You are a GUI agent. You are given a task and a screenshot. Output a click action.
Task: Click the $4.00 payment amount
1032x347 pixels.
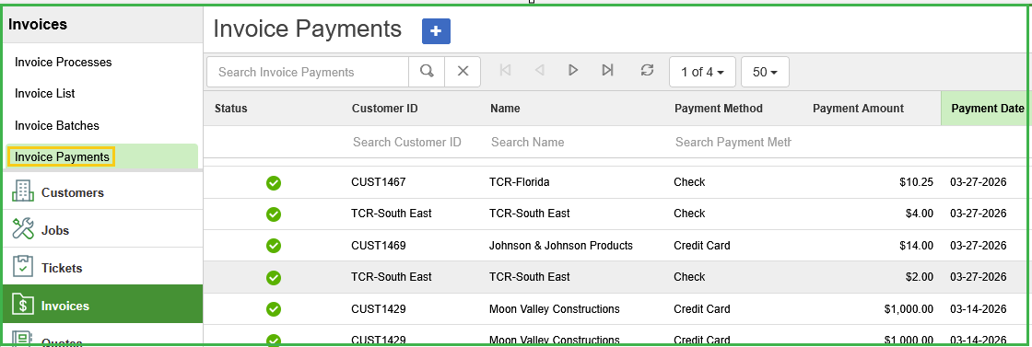tap(920, 214)
